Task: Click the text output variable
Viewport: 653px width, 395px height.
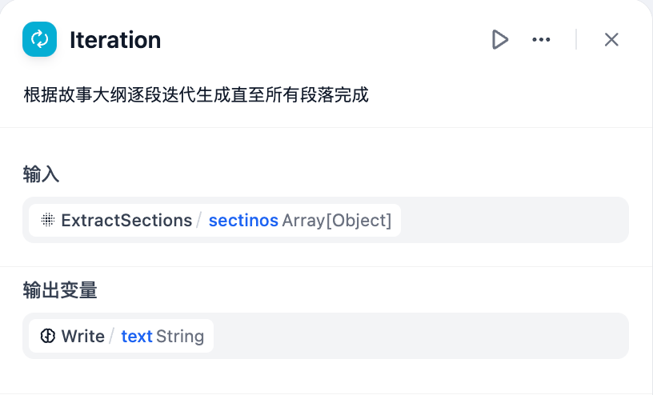Action: point(137,337)
